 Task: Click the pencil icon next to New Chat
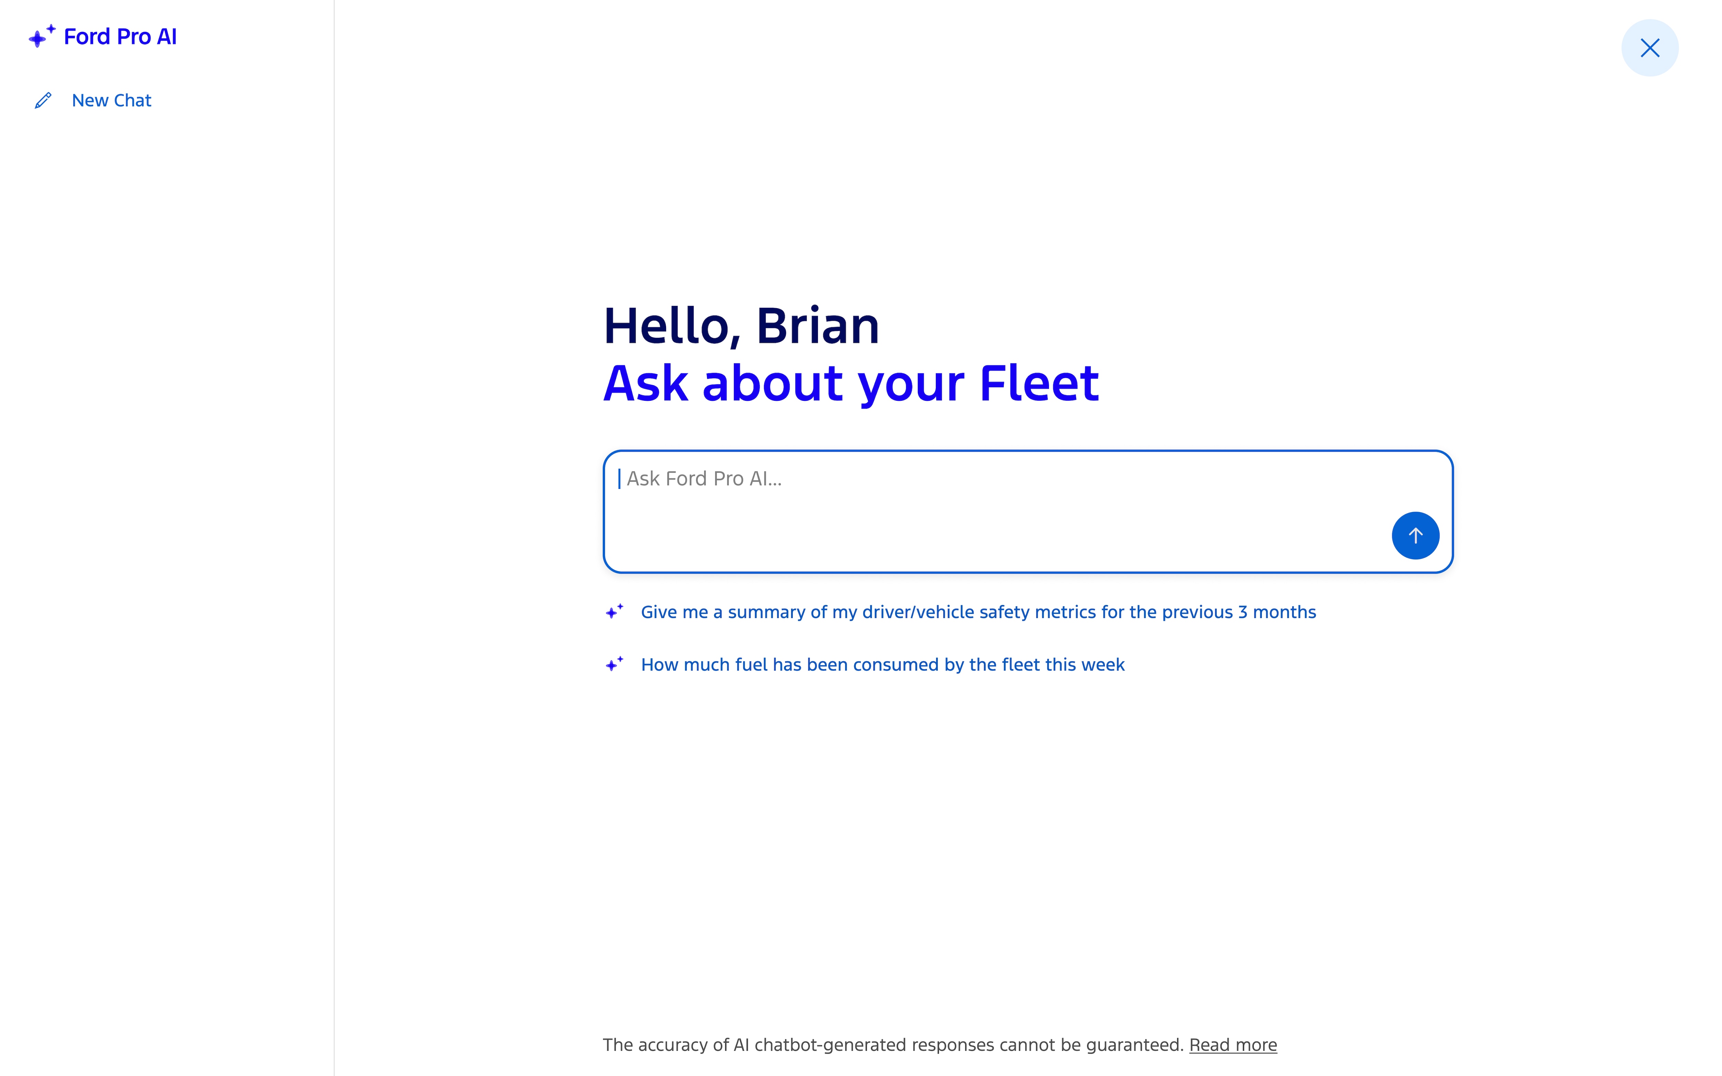[x=43, y=100]
